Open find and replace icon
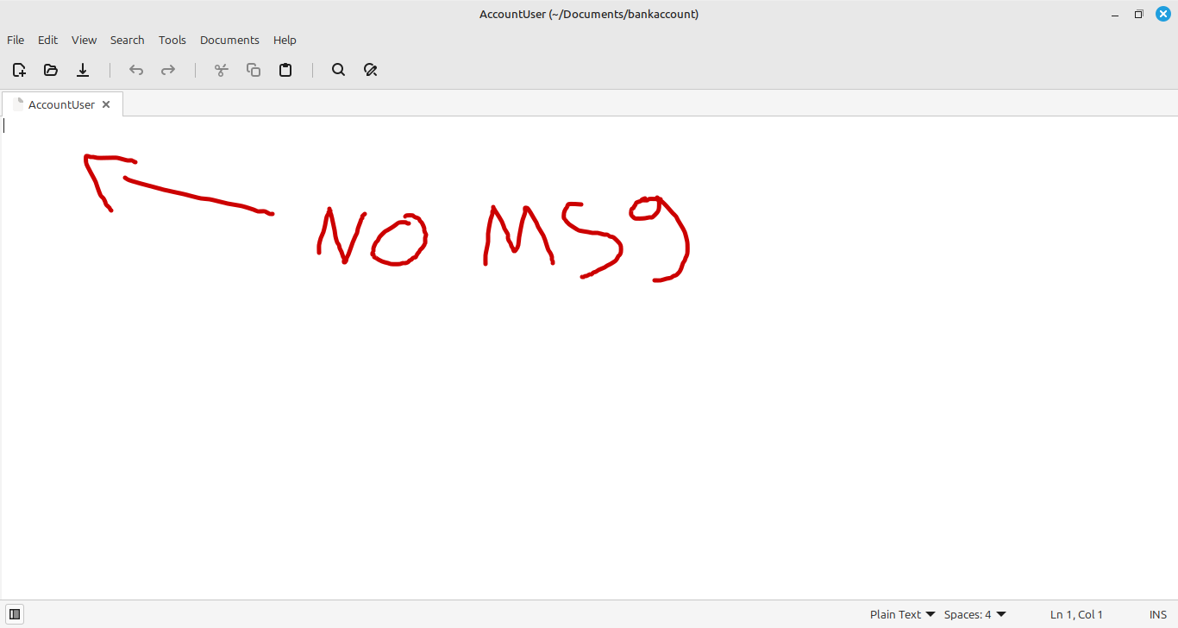The height and width of the screenshot is (628, 1178). pos(371,70)
